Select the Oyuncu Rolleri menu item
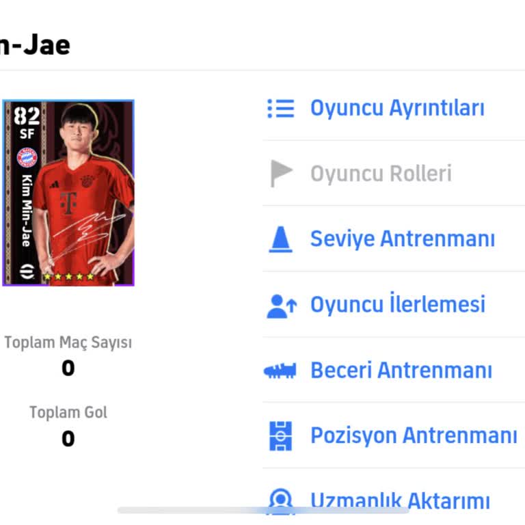The width and height of the screenshot is (525, 525). (381, 174)
